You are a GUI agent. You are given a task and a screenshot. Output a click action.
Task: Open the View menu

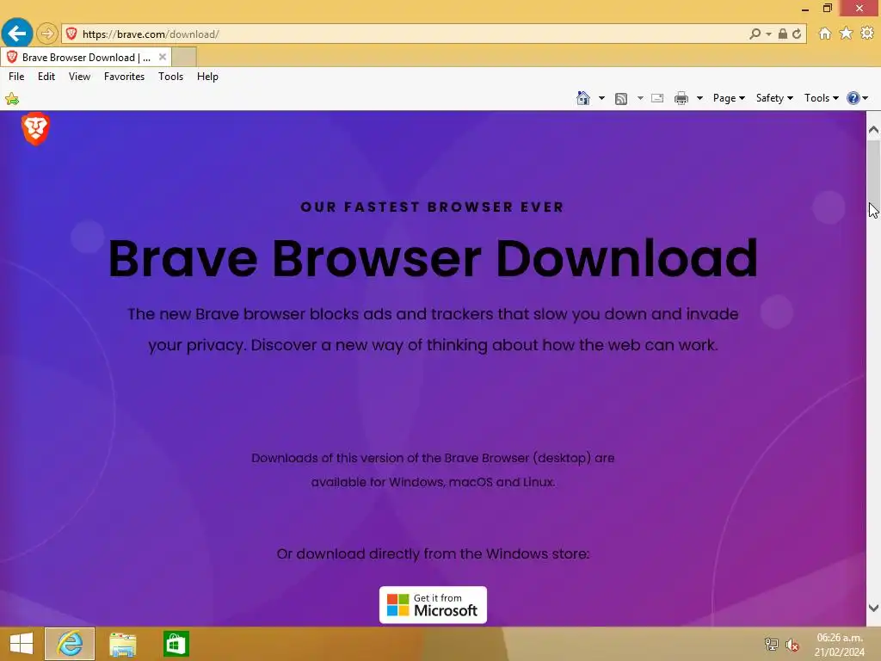click(x=79, y=77)
